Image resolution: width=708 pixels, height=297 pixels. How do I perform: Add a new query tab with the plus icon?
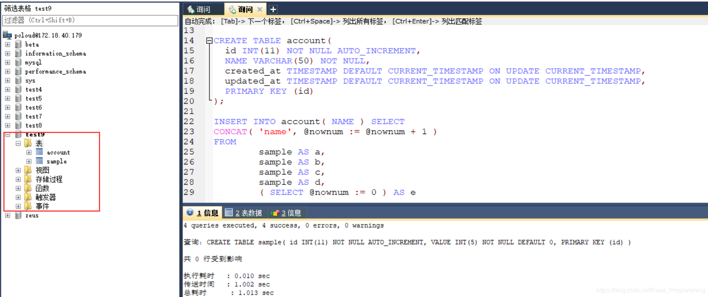point(273,9)
